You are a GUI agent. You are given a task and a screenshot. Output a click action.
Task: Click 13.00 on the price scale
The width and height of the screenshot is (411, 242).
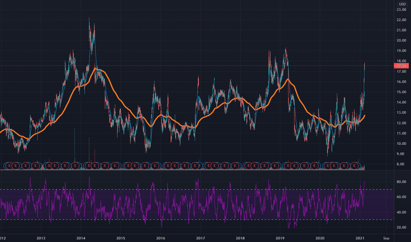click(401, 113)
